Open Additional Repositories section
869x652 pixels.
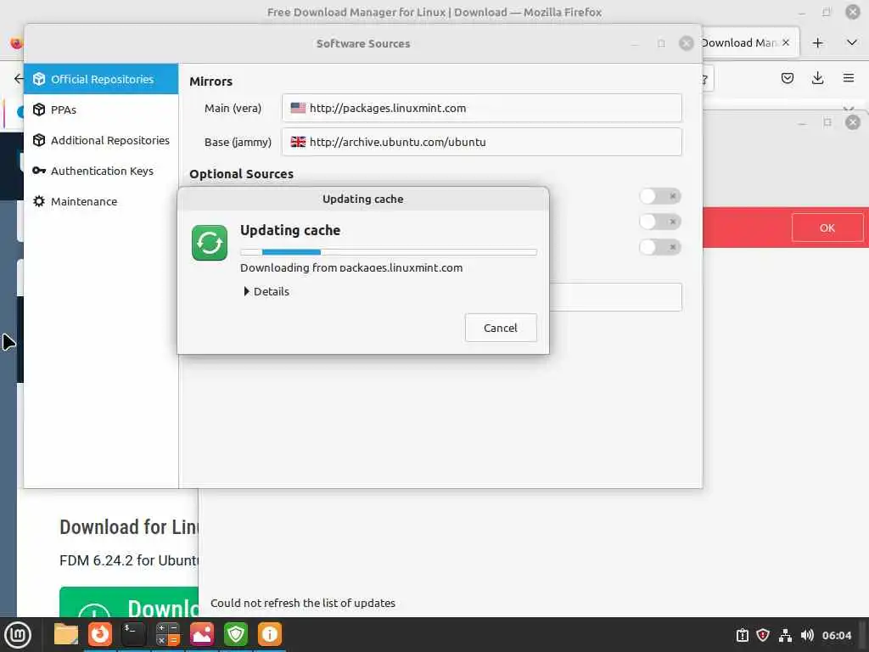101,140
